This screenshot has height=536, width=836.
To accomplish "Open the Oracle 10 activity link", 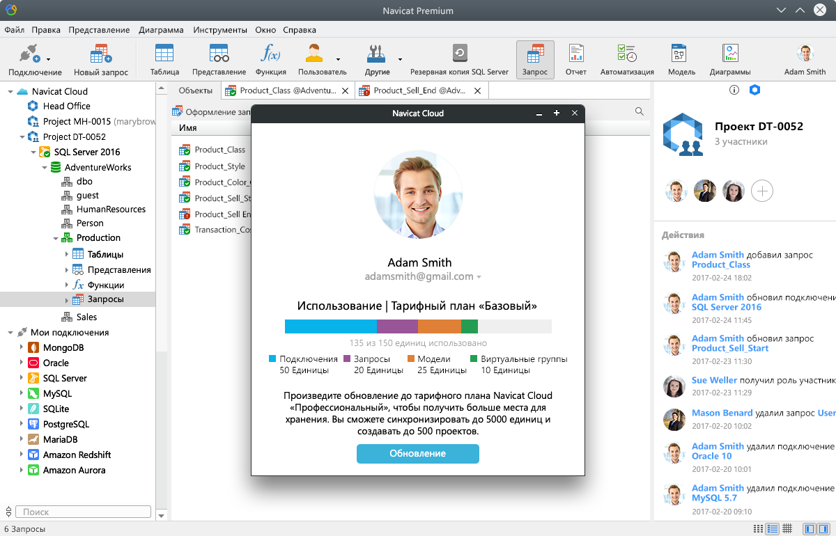I will pyautogui.click(x=711, y=456).
